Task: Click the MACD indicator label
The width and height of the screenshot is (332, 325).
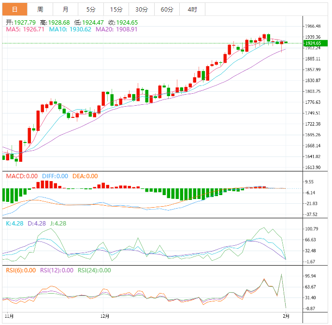Action: pos(21,176)
